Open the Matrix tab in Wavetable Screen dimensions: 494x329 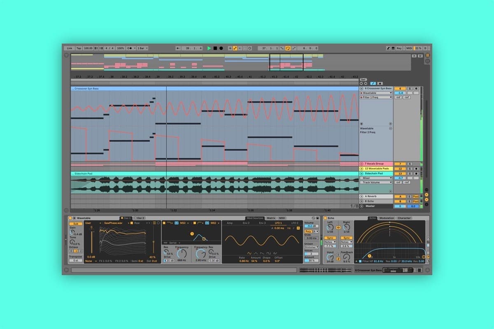(x=271, y=218)
